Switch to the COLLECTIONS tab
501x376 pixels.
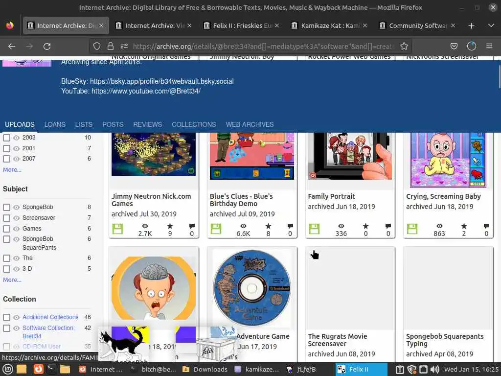point(194,124)
